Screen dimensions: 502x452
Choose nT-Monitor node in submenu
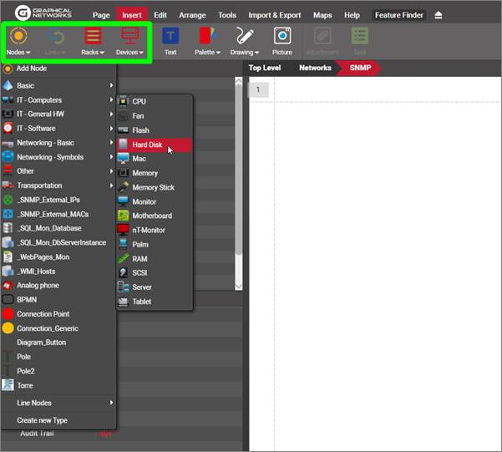[x=155, y=230]
